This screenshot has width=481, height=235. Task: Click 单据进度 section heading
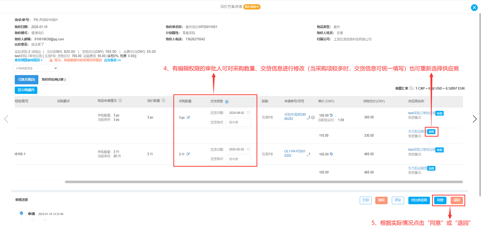click(22, 200)
